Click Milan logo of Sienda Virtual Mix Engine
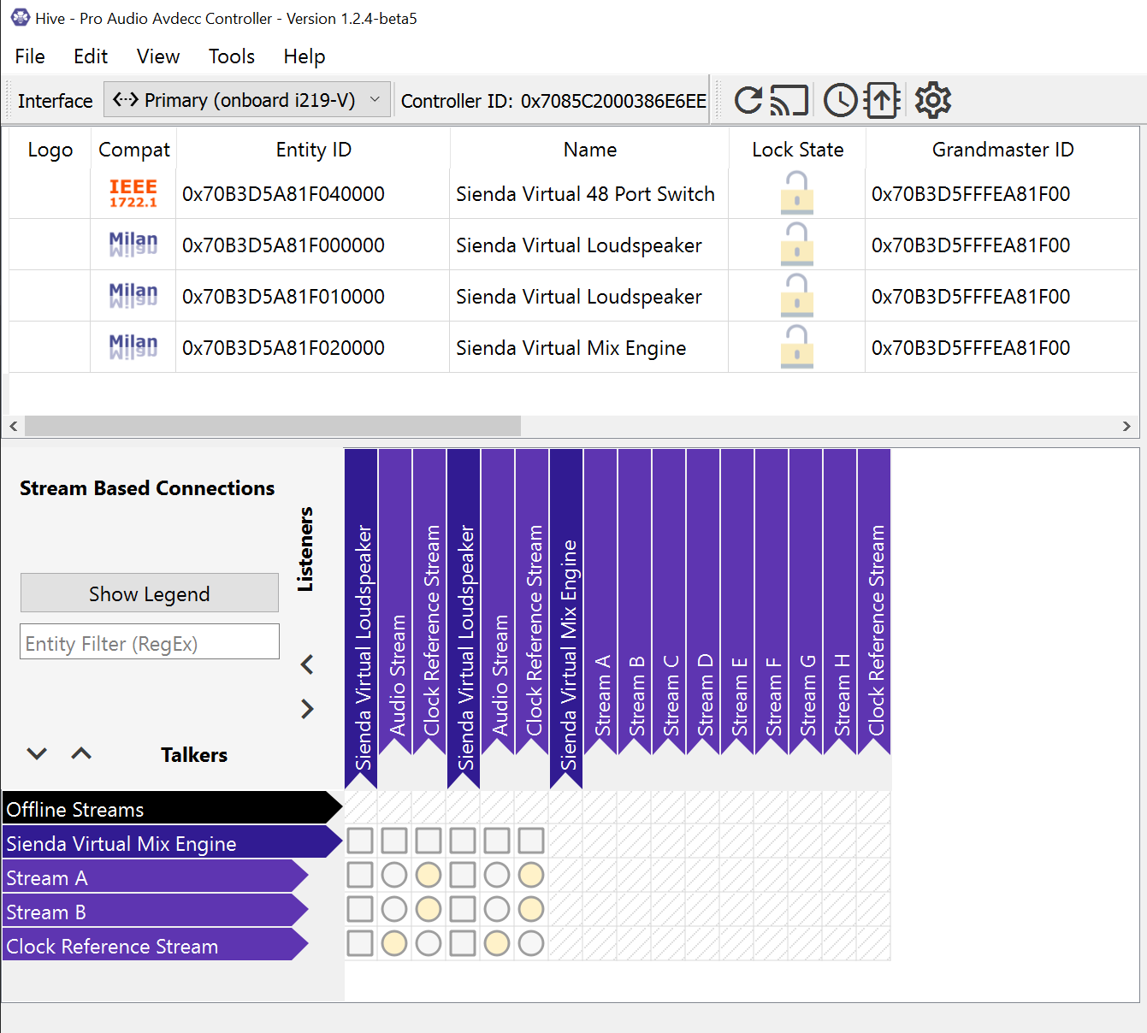The width and height of the screenshot is (1147, 1033). click(x=133, y=347)
